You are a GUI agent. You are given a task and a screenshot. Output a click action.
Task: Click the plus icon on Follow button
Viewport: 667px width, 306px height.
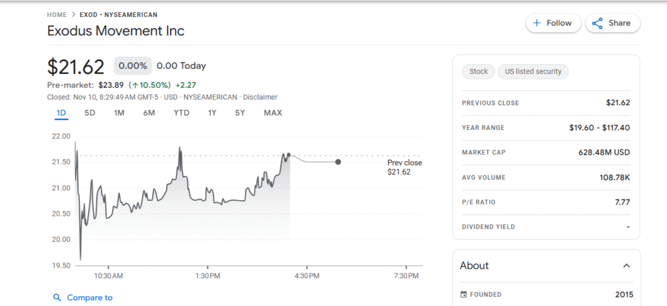[x=537, y=23]
